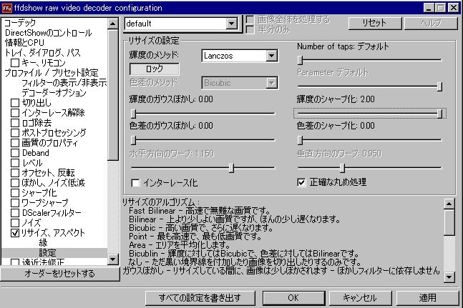Open デコーダーオプション page

(x=54, y=93)
